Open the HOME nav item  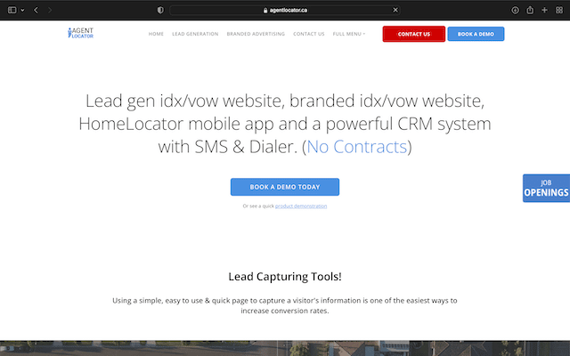[x=156, y=34]
